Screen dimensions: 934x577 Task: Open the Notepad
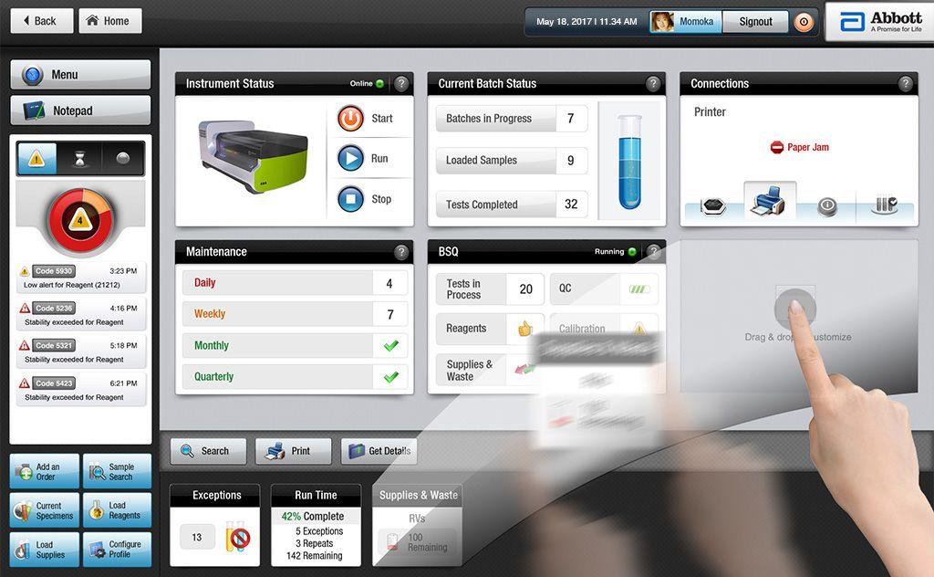[80, 111]
